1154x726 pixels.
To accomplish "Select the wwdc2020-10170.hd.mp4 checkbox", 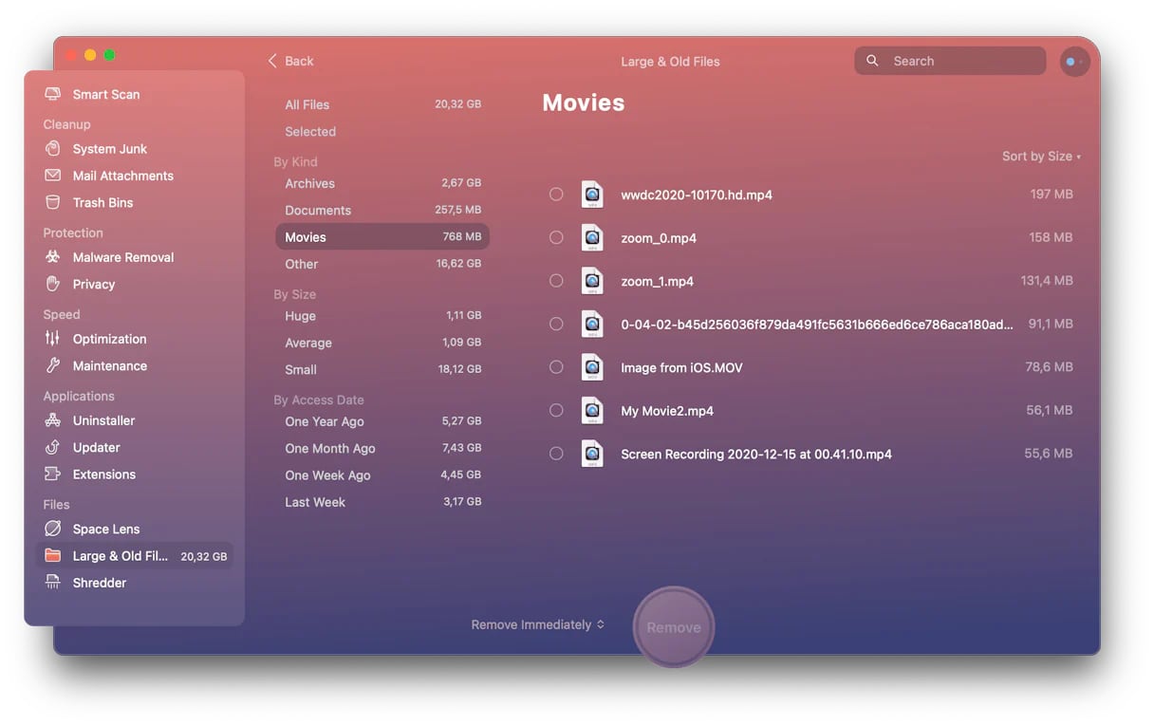I will (556, 195).
